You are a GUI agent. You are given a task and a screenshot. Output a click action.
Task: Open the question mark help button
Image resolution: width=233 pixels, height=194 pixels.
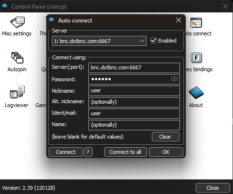pos(88,152)
